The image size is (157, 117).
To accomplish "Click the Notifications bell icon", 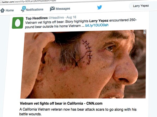I will click(x=23, y=9).
